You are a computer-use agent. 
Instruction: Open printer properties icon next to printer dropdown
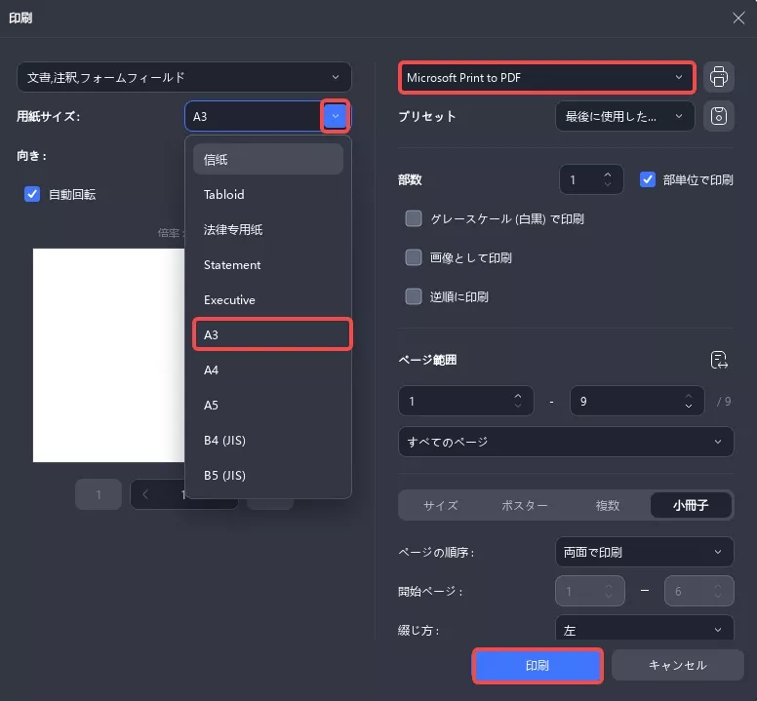tap(718, 77)
